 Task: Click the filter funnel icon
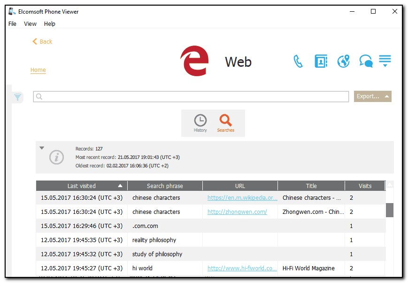point(17,97)
